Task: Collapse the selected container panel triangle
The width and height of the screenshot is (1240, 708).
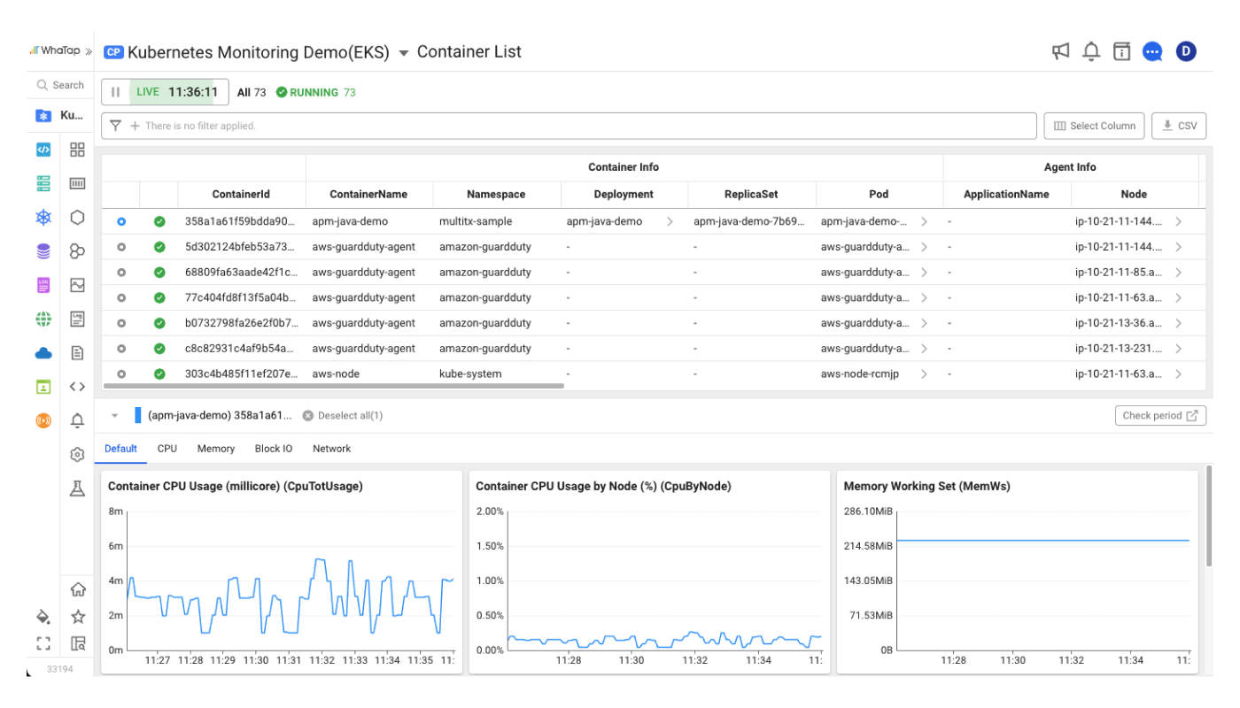Action: (114, 415)
